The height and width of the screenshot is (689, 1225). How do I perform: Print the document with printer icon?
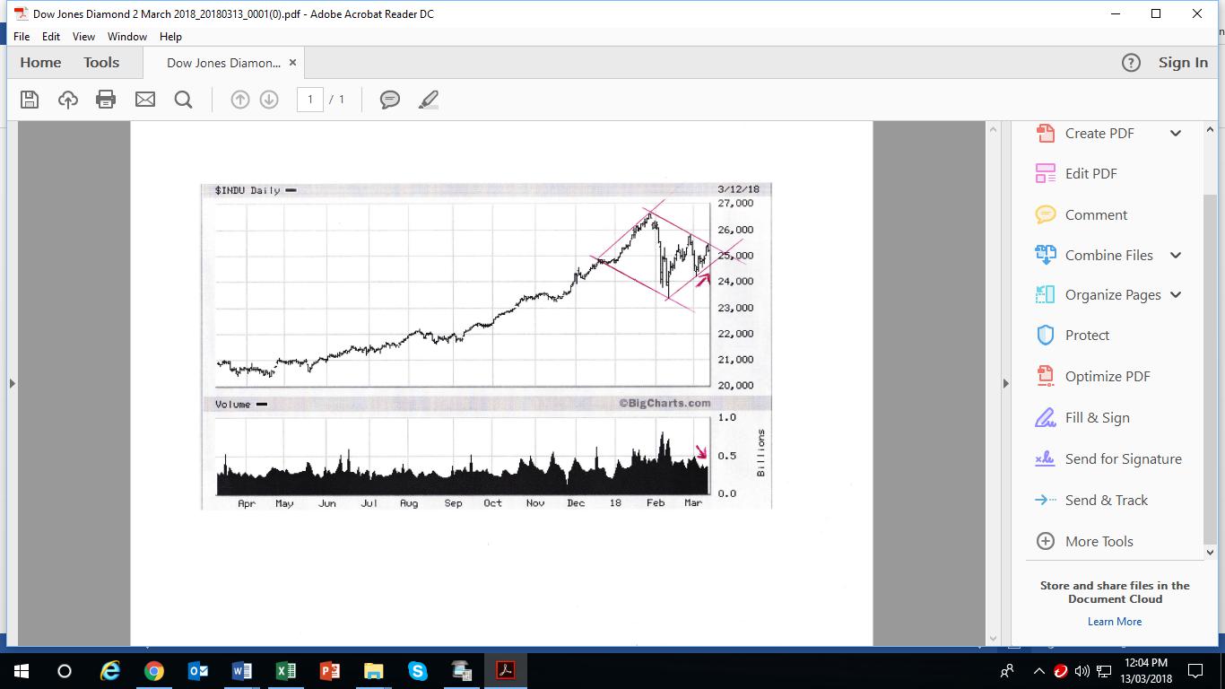(x=106, y=100)
